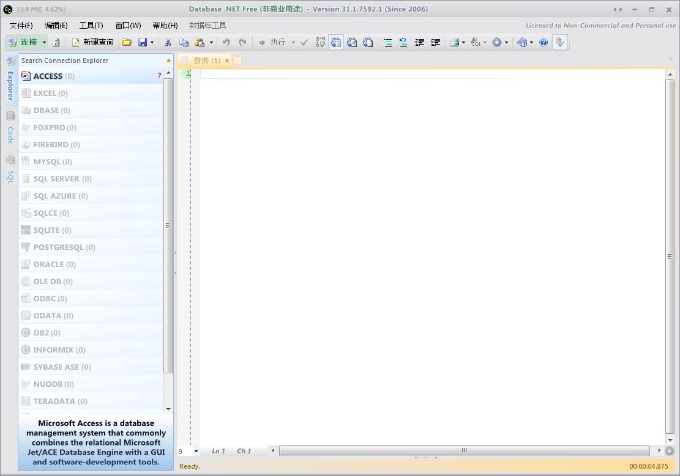680x476 pixels.
Task: Click the editor vertical scrollbar thumb
Action: tap(670, 257)
